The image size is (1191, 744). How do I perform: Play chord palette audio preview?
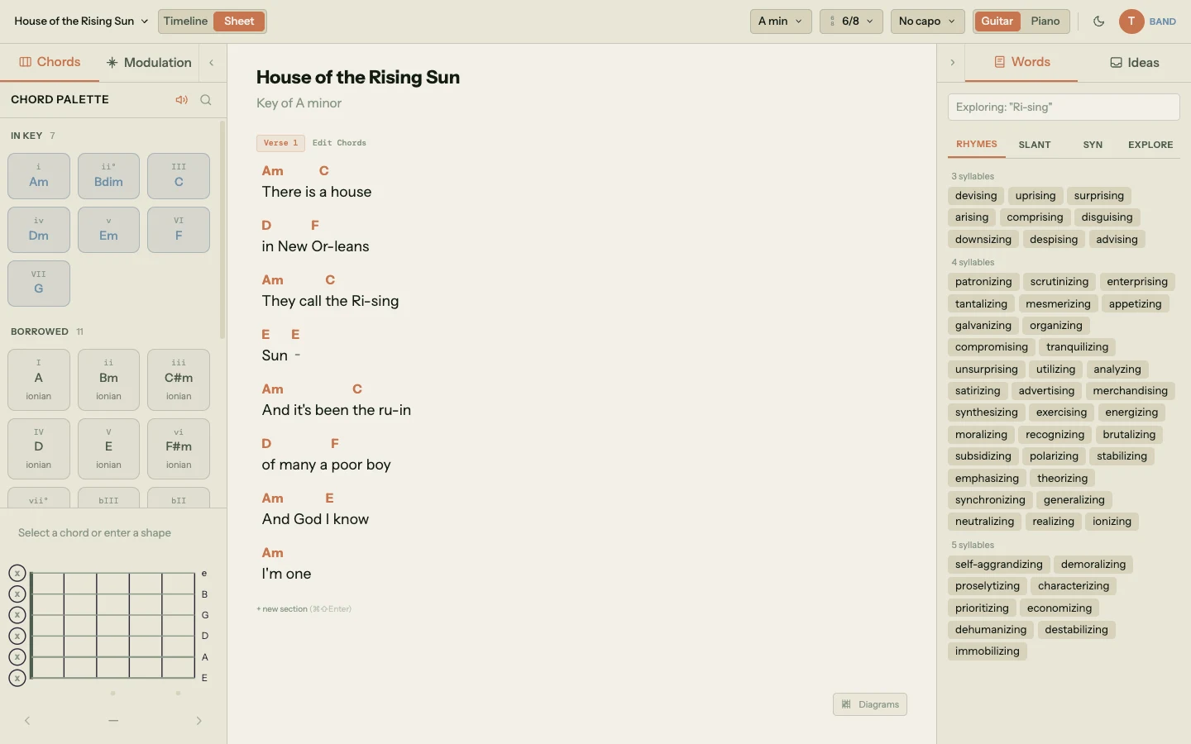pyautogui.click(x=181, y=100)
